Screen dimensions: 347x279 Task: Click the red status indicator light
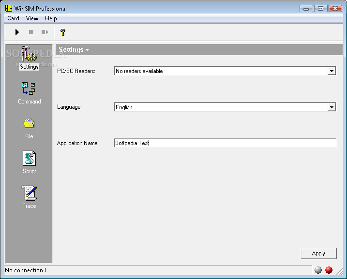coord(329,270)
